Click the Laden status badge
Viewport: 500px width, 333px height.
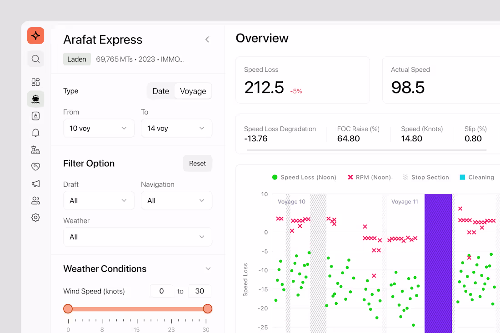tap(77, 59)
